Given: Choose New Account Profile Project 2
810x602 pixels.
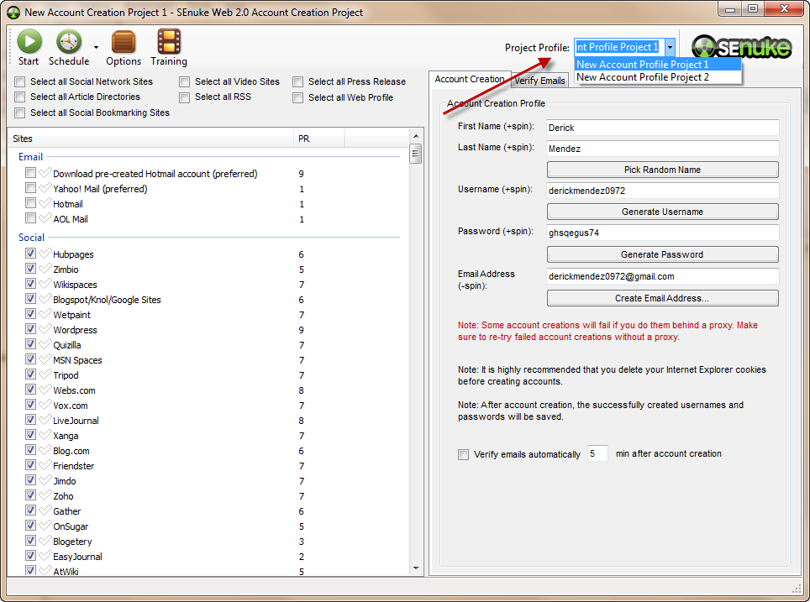Looking at the screenshot, I should tap(658, 77).
